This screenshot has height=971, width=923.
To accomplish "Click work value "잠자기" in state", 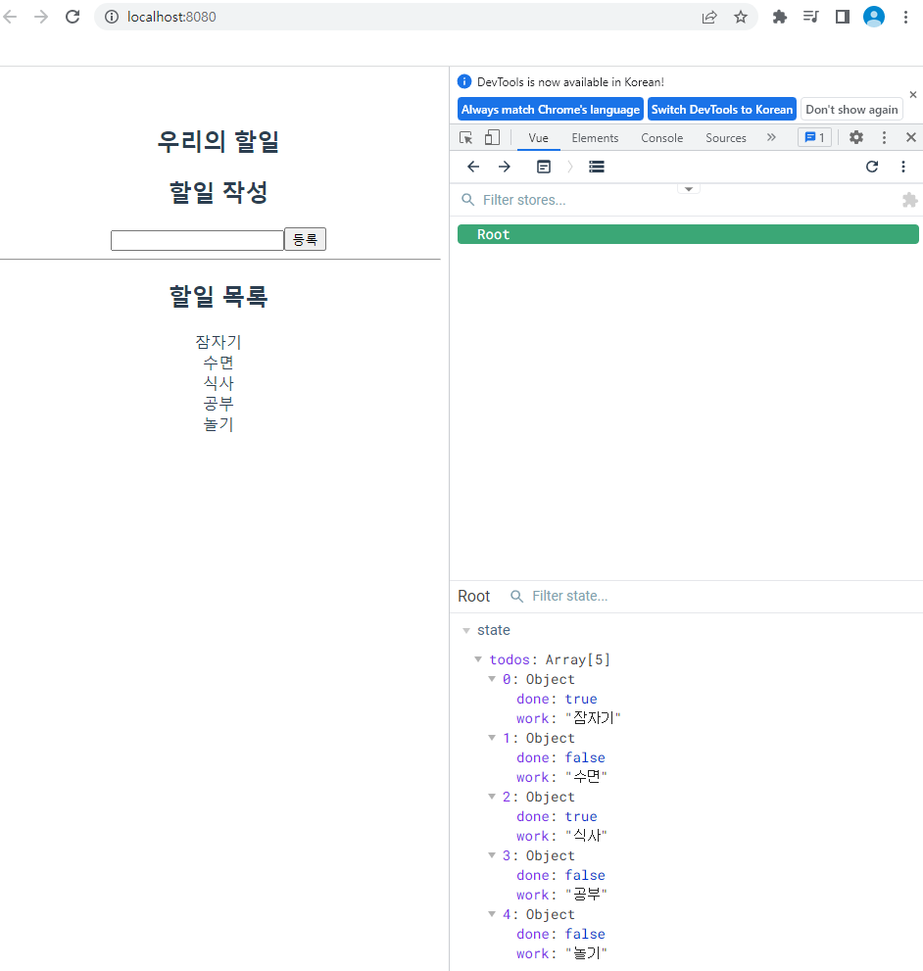I will click(593, 718).
